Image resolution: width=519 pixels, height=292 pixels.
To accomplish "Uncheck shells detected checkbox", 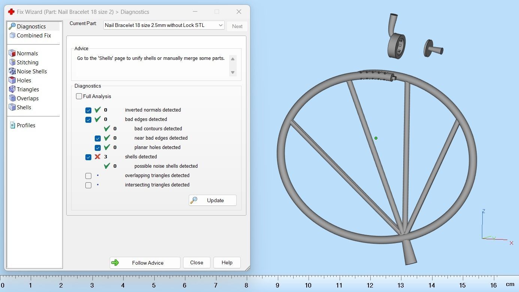I will [x=88, y=157].
